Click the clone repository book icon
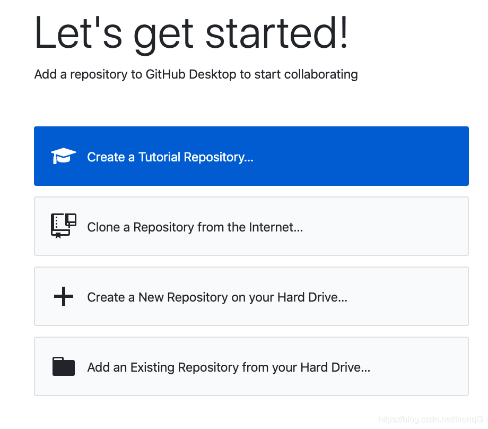The width and height of the screenshot is (488, 429). (x=64, y=226)
